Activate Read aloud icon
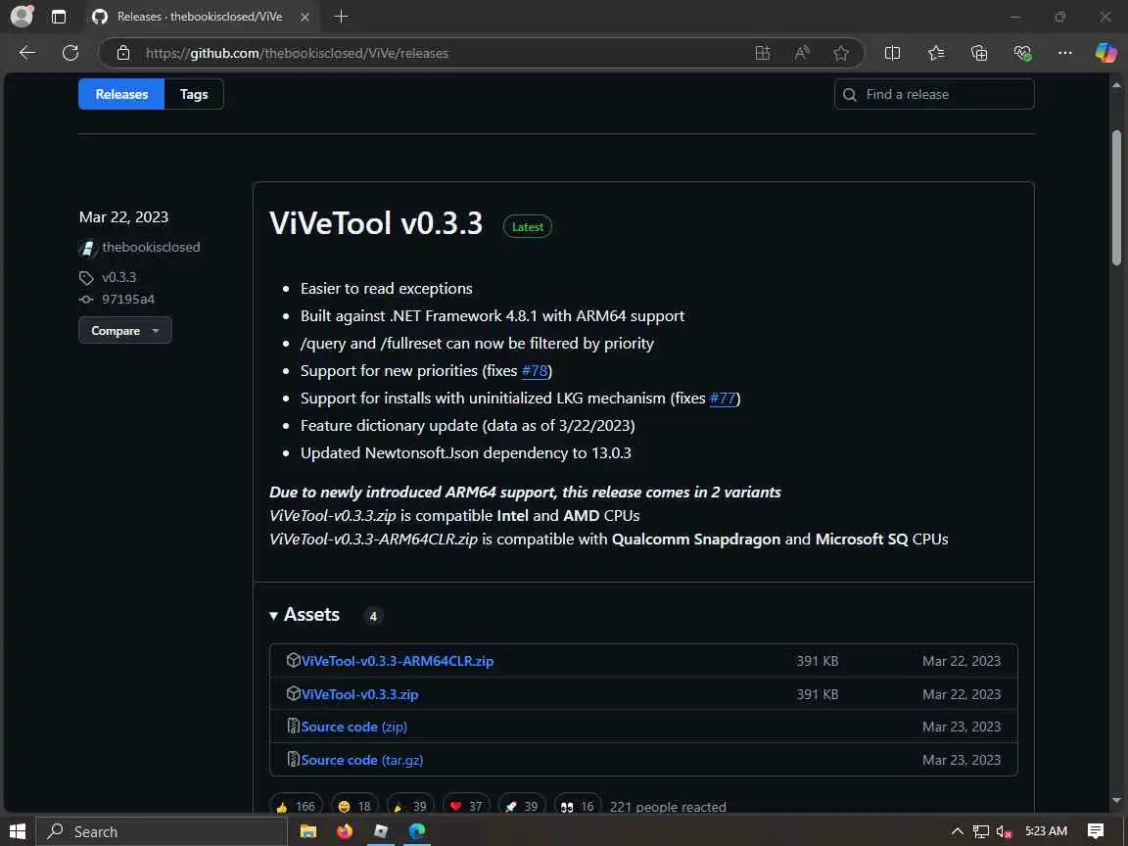1128x846 pixels. click(802, 53)
